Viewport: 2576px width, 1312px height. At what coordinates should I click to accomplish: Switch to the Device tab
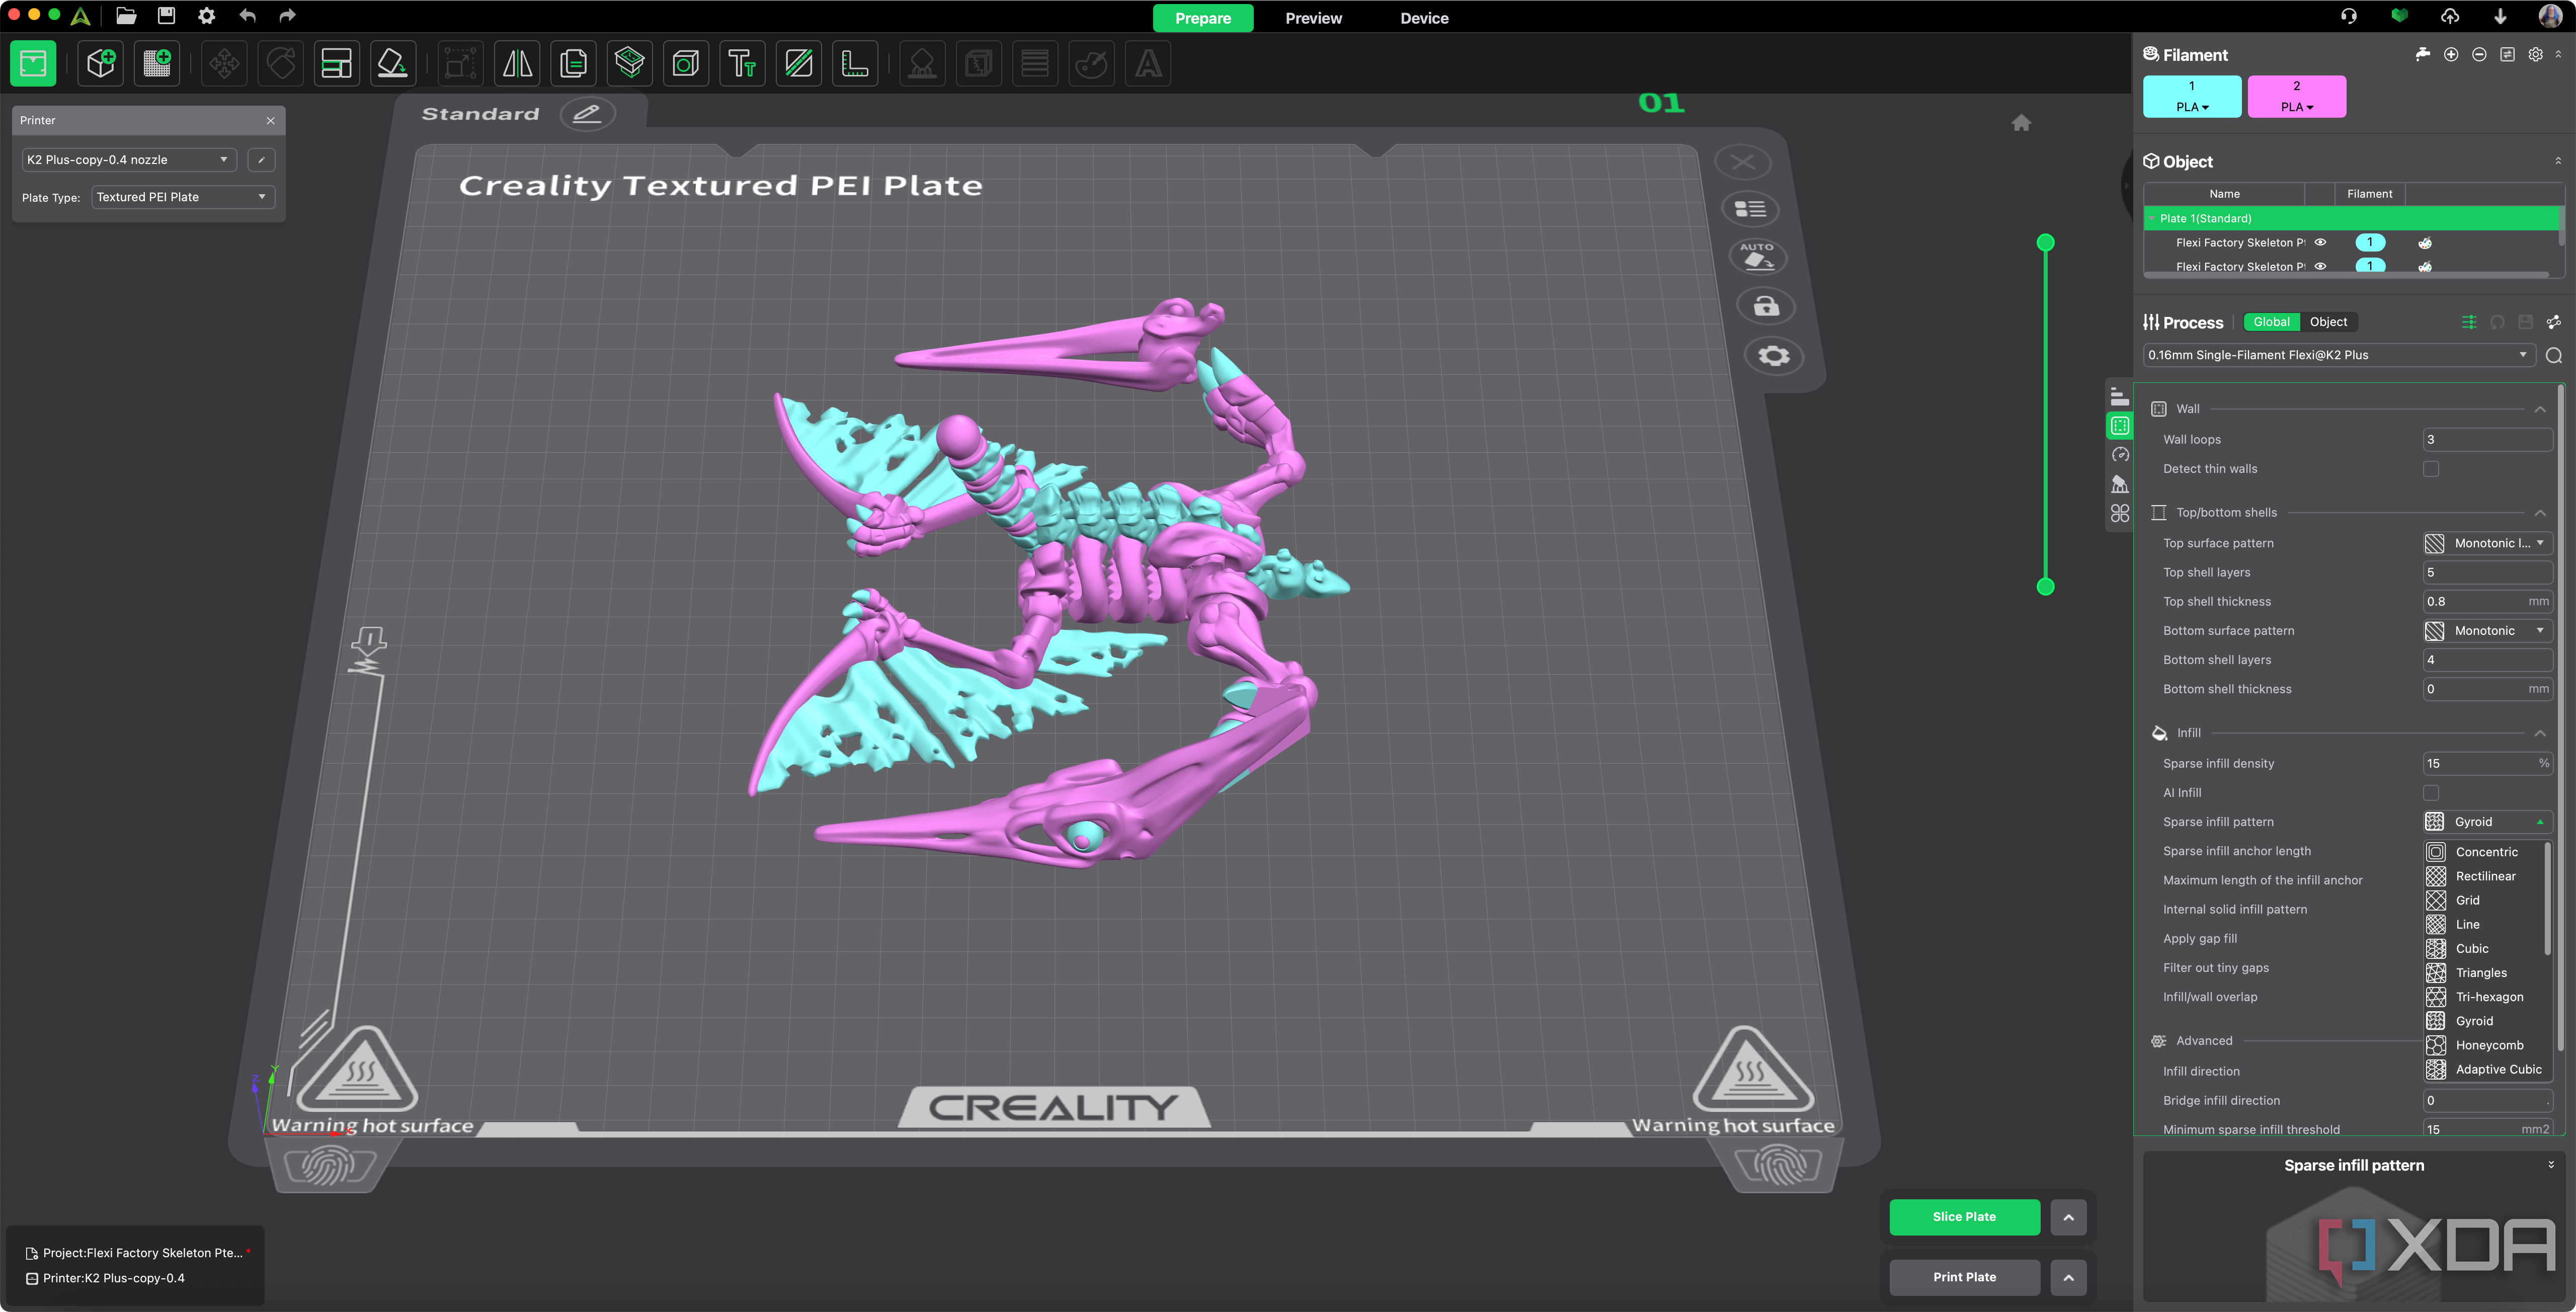1424,18
